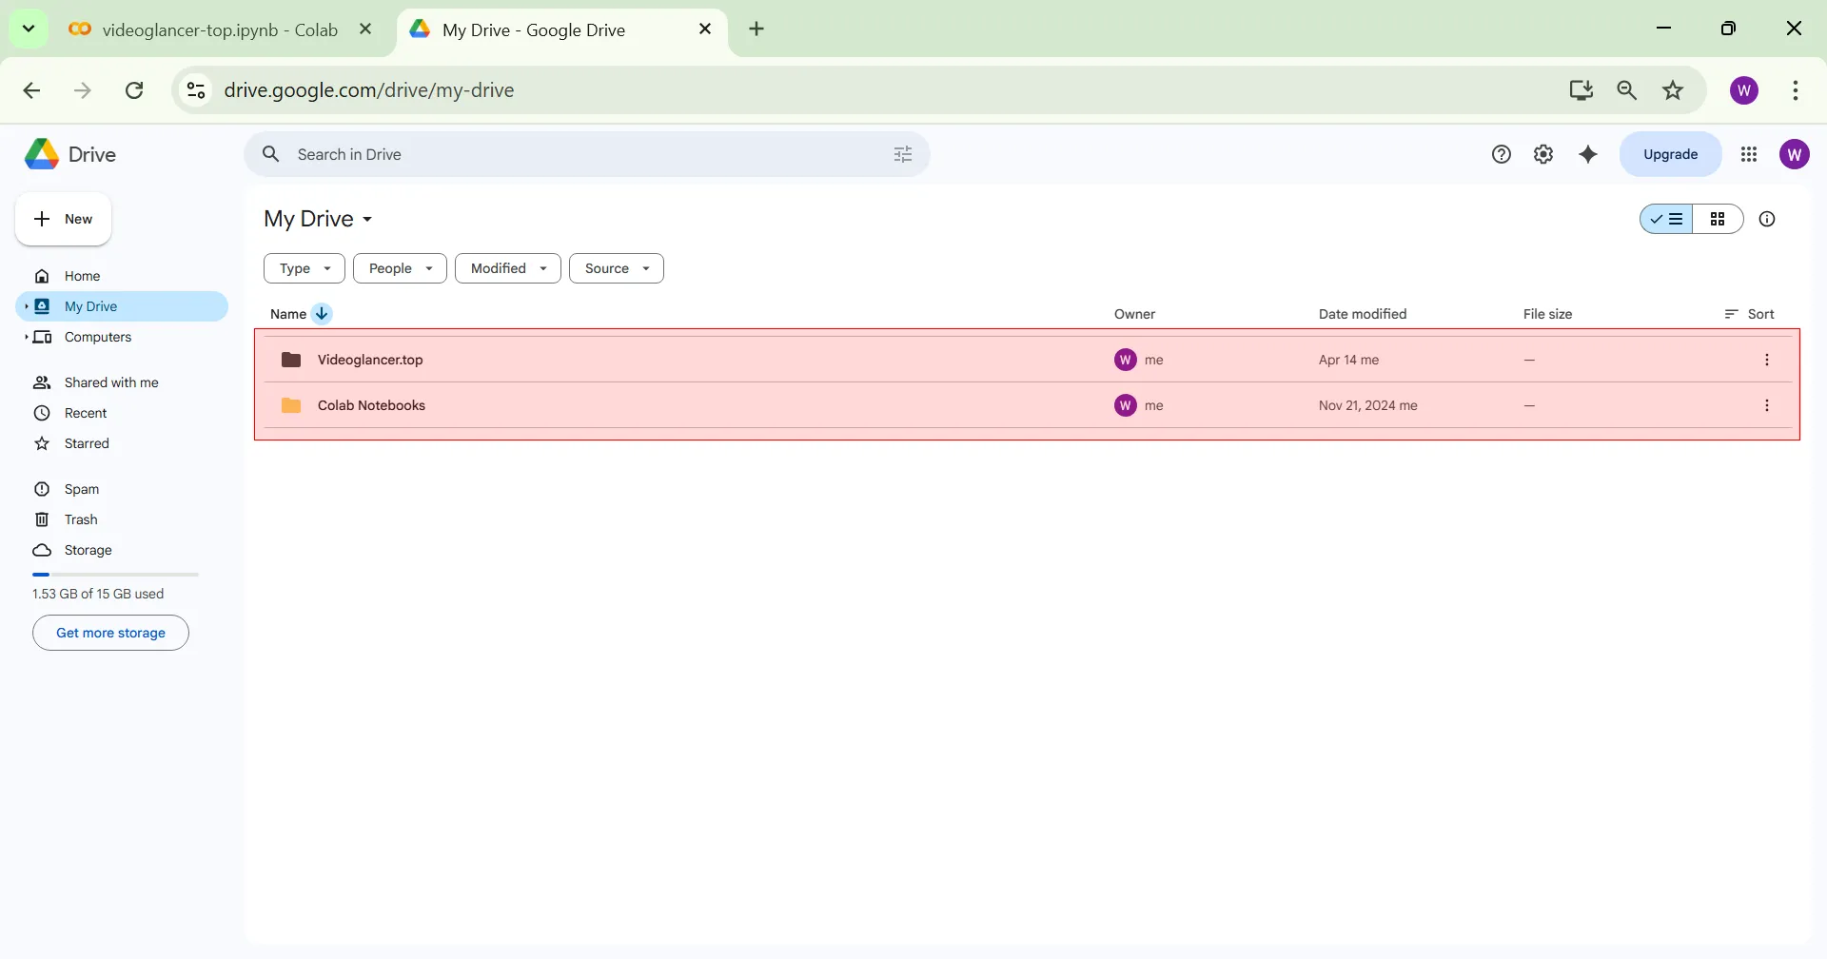
Task: Open the tab search dropdown in Chrome
Action: (x=29, y=29)
